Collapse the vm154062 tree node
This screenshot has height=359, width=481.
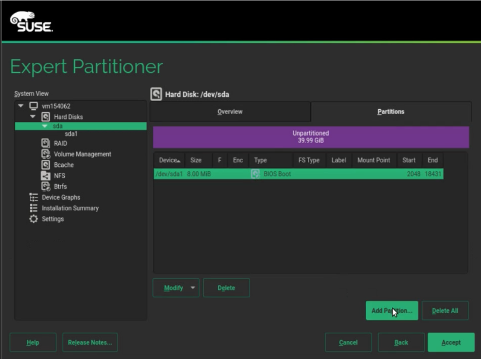point(21,106)
